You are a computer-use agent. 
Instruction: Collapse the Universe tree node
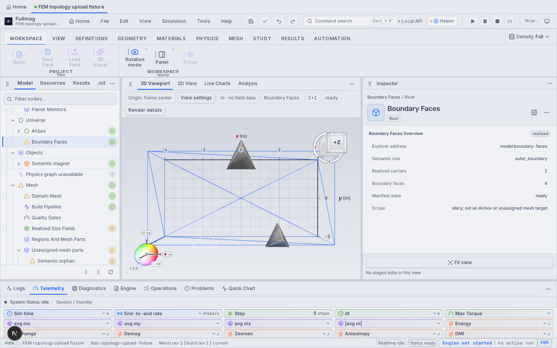pos(13,120)
